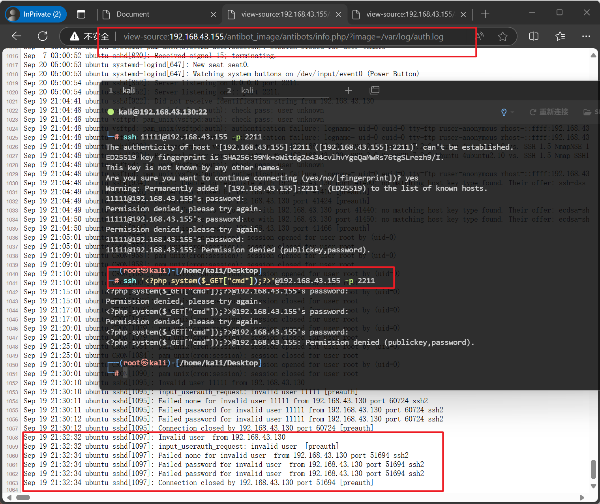Open the terminal folder icon
Viewport: 600px width, 504px height.
(587, 112)
